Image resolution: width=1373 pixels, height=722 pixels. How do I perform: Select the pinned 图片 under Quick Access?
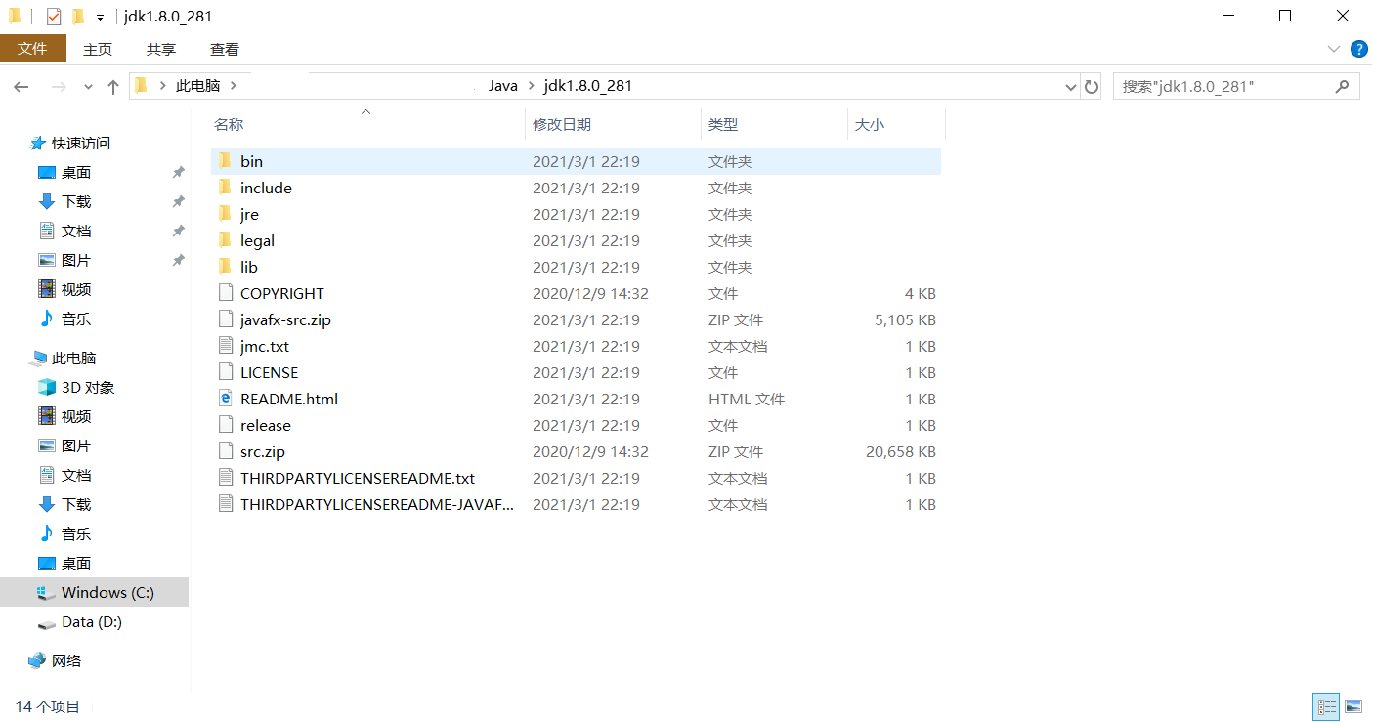(75, 261)
